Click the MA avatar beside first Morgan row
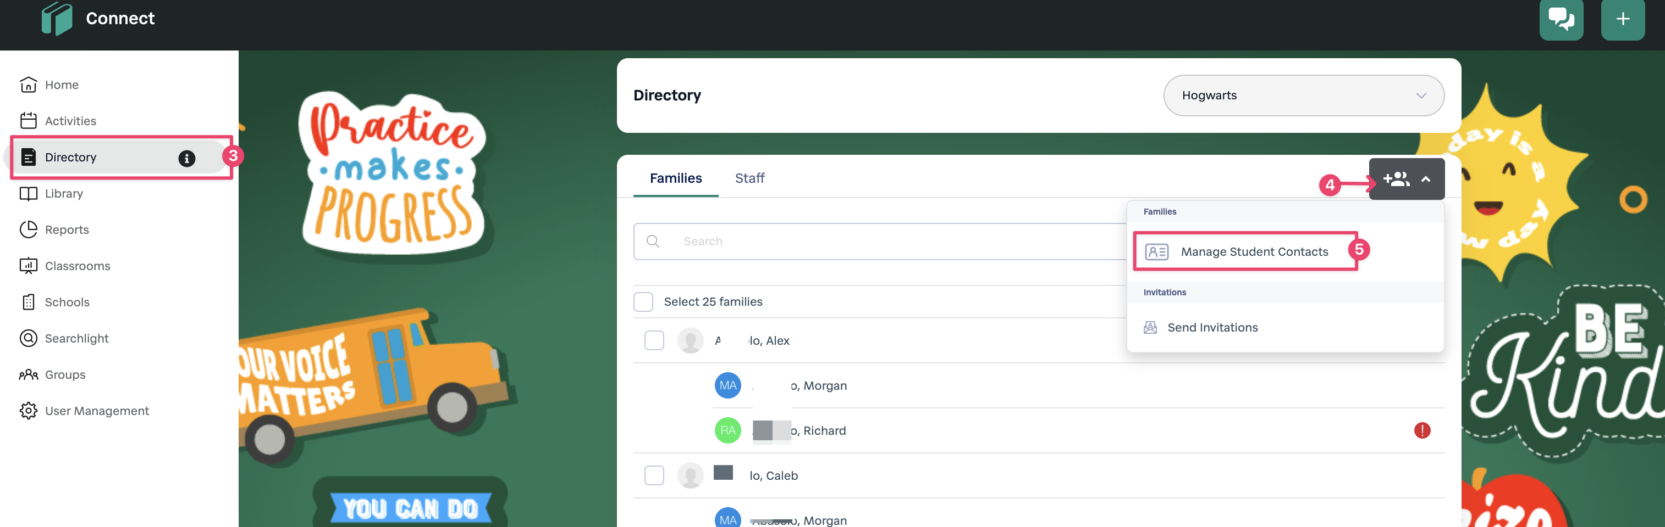 728,385
